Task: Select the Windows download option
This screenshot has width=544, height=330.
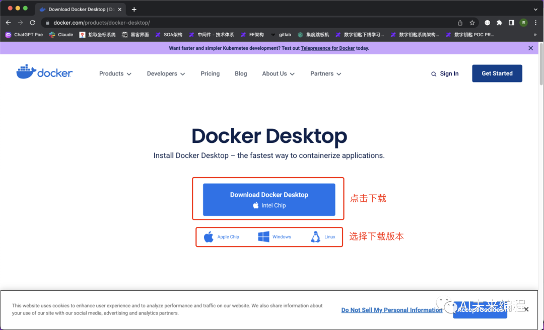Action: click(x=275, y=237)
